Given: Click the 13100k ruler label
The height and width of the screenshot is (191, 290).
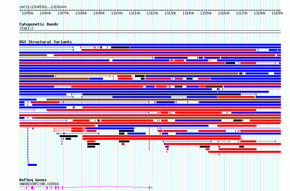Looking at the screenshot, I should [x=117, y=13].
